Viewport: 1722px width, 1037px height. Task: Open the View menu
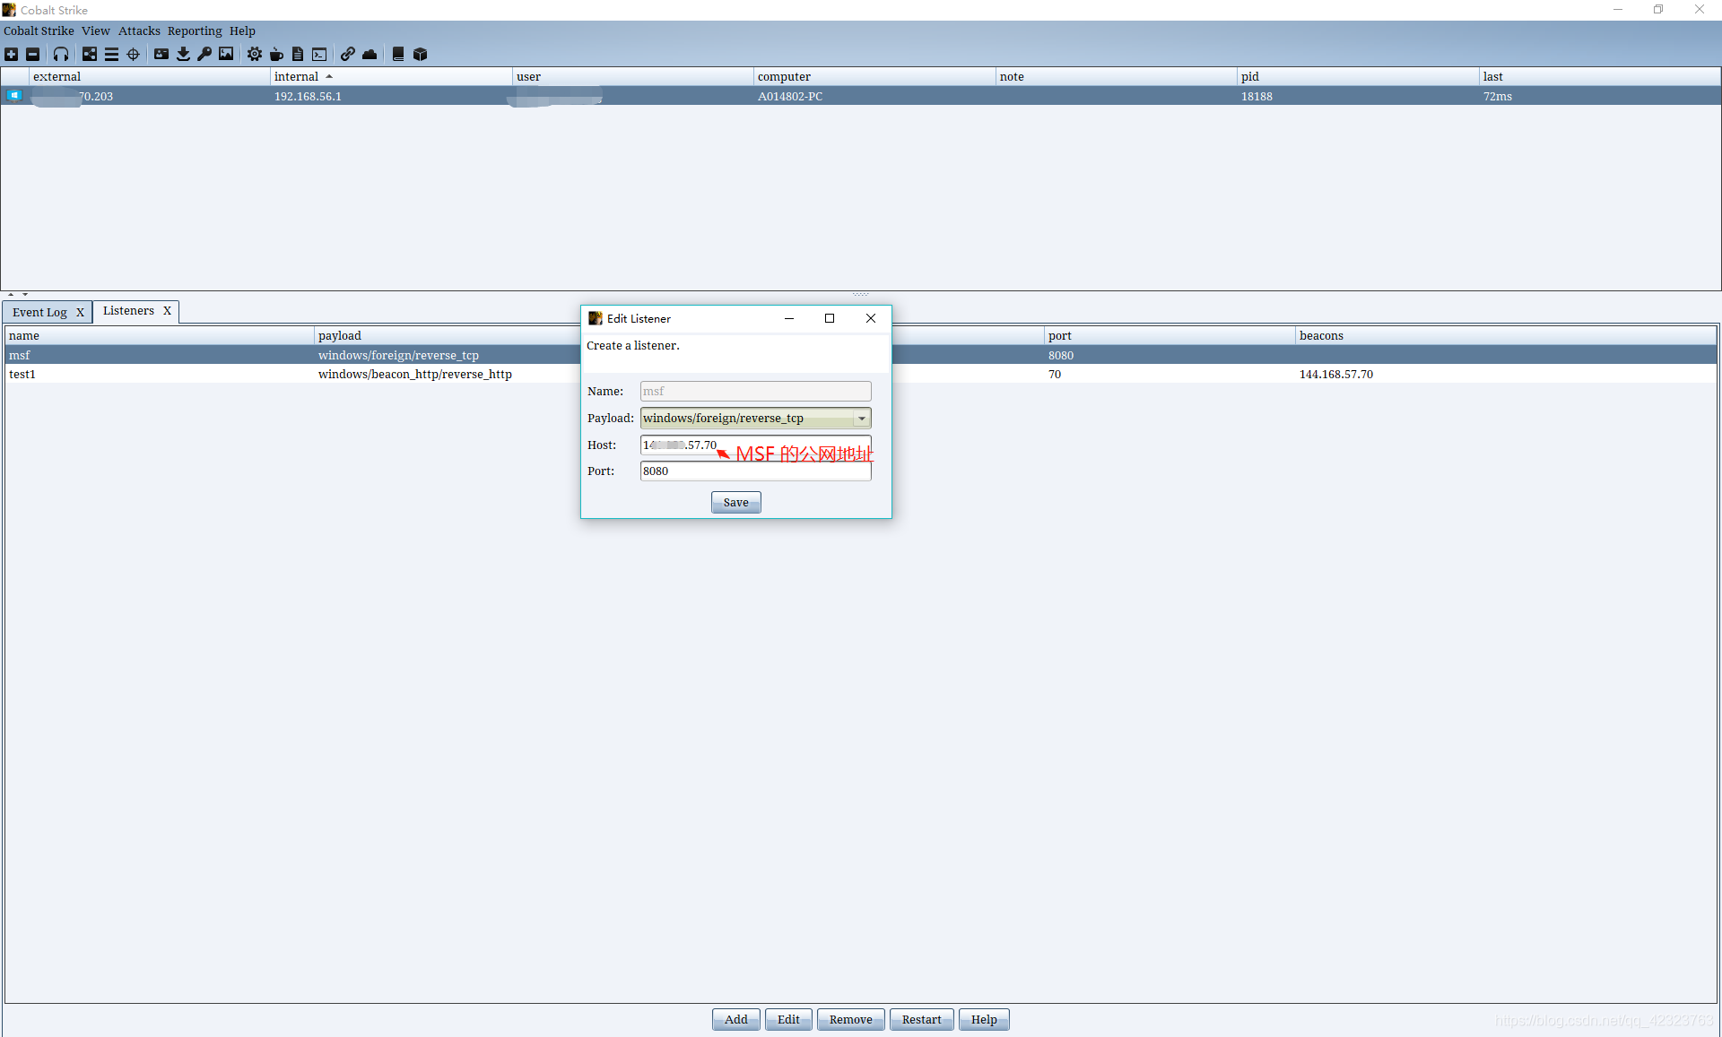(96, 30)
